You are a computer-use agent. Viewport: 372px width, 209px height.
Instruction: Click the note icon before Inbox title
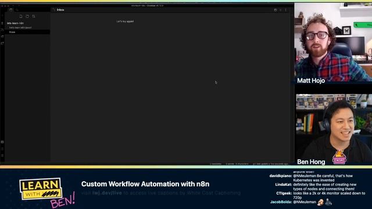53,10
